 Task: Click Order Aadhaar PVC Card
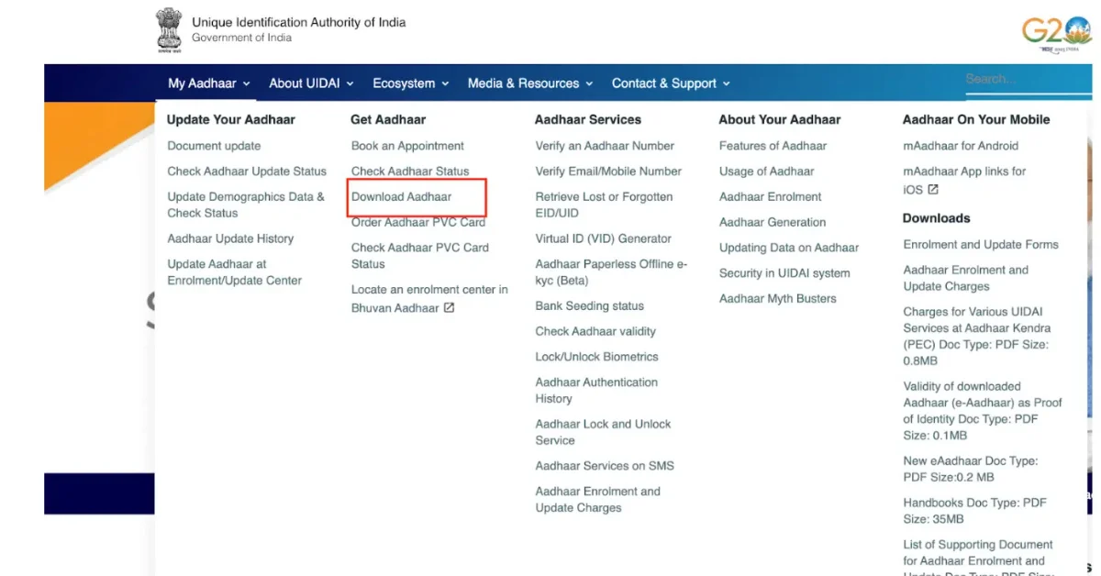(417, 222)
